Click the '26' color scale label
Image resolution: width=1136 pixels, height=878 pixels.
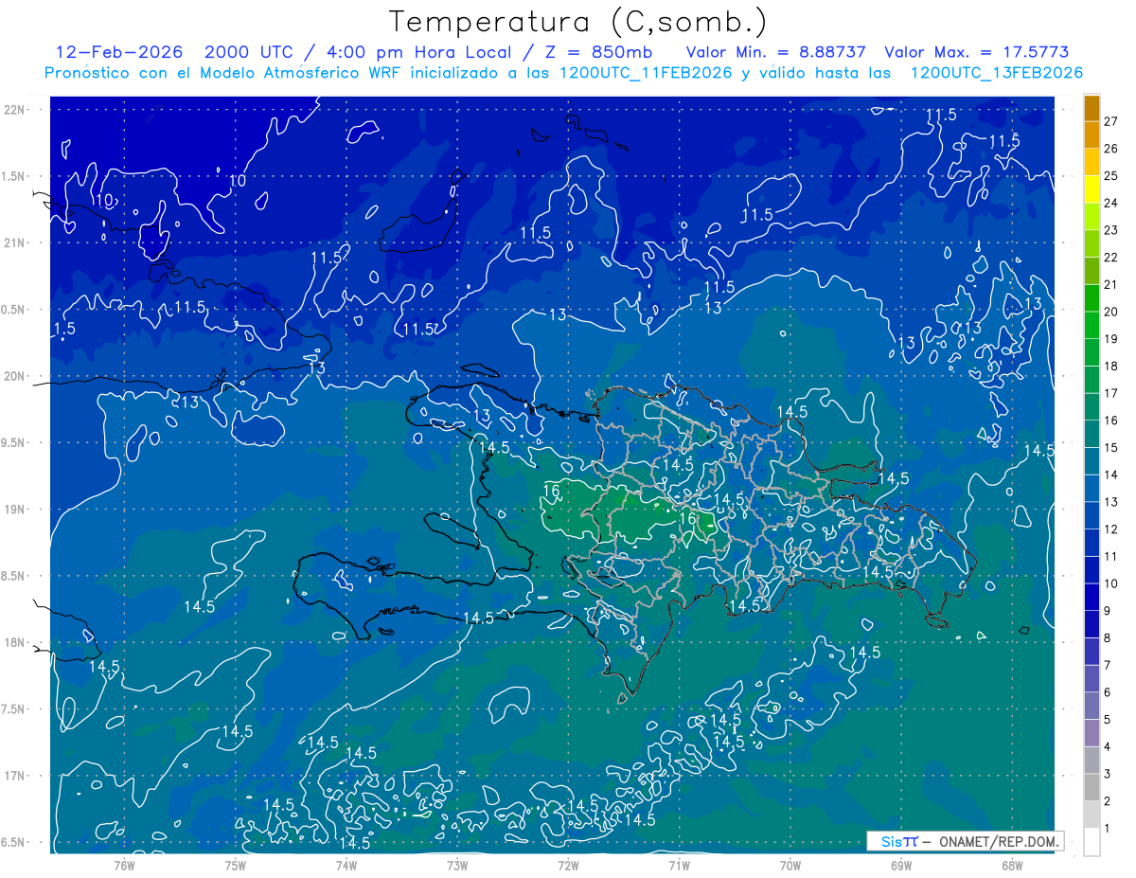(1110, 148)
